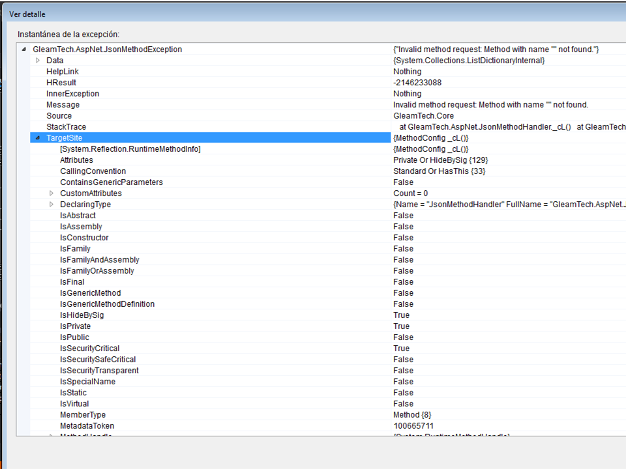Click the HResult value -2146233088
The height and width of the screenshot is (469, 626).
[x=417, y=83]
